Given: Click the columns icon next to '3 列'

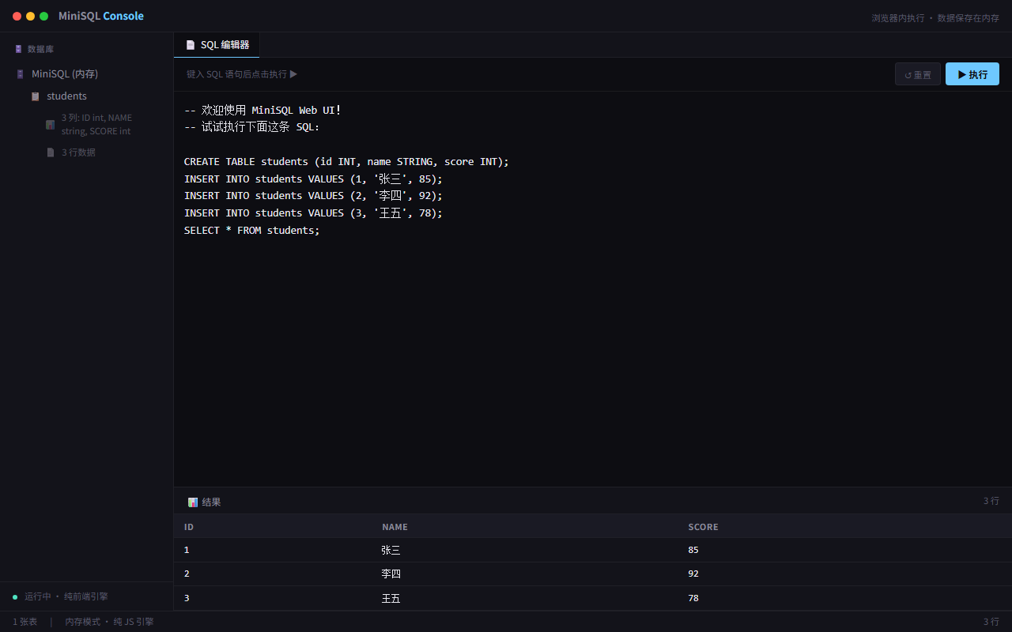Looking at the screenshot, I should 51,125.
